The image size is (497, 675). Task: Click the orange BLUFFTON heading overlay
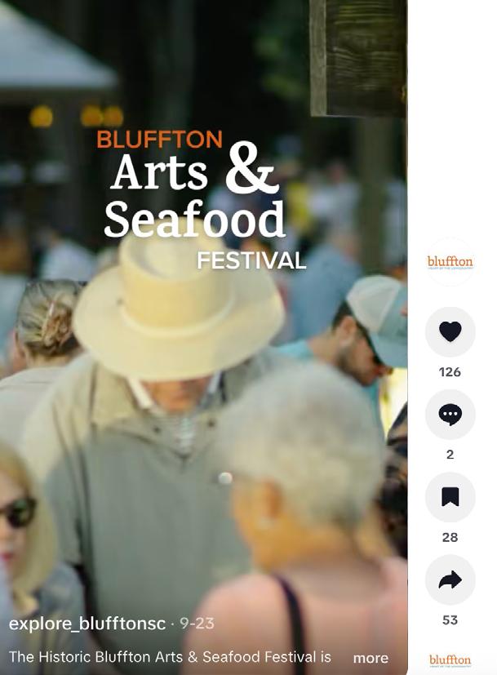point(159,140)
